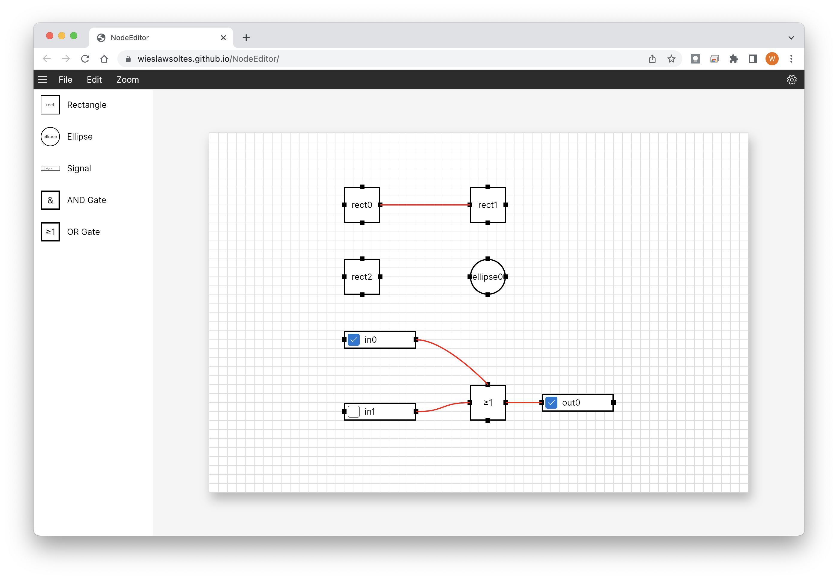Uncheck the in0 signal checkbox
Image resolution: width=838 pixels, height=580 pixels.
point(353,340)
